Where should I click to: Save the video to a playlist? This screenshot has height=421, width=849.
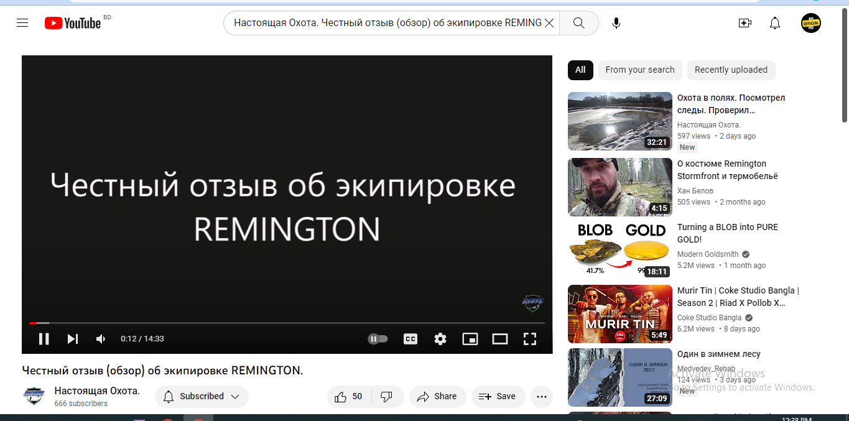[x=498, y=396]
